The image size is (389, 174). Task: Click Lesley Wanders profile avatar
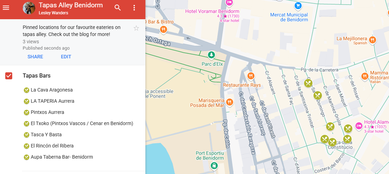[29, 8]
